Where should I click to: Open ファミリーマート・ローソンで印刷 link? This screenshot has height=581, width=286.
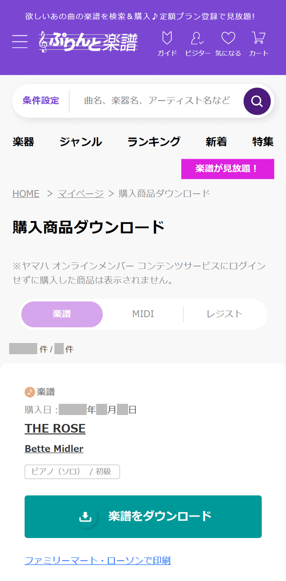(x=98, y=560)
